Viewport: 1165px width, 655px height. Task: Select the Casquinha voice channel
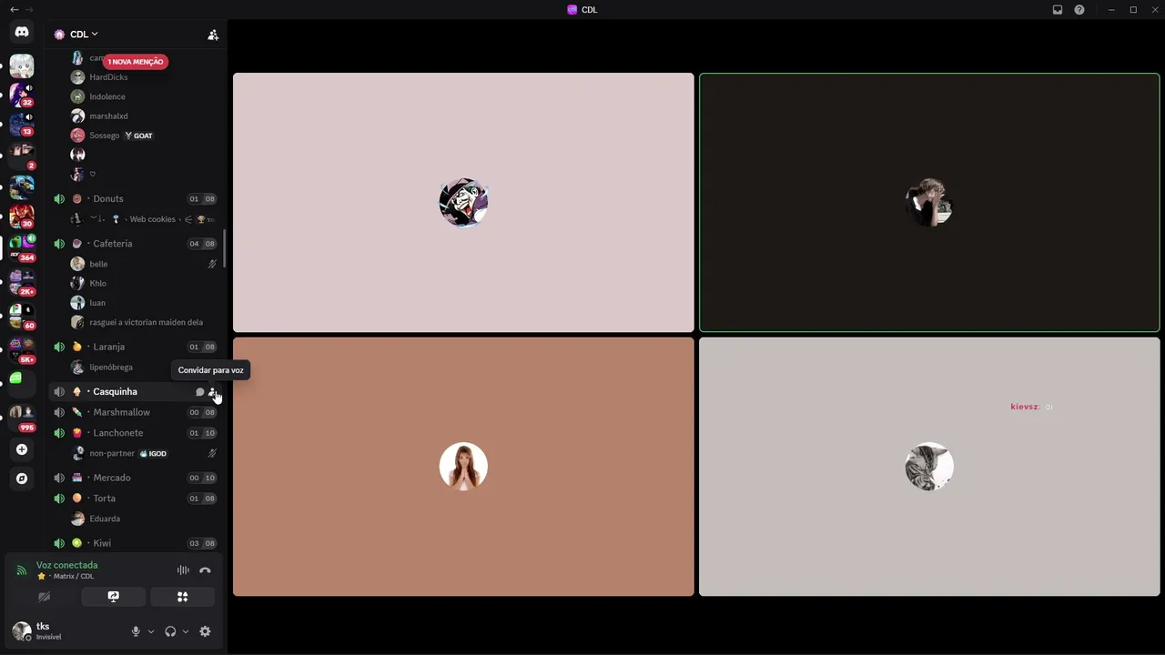[134, 392]
